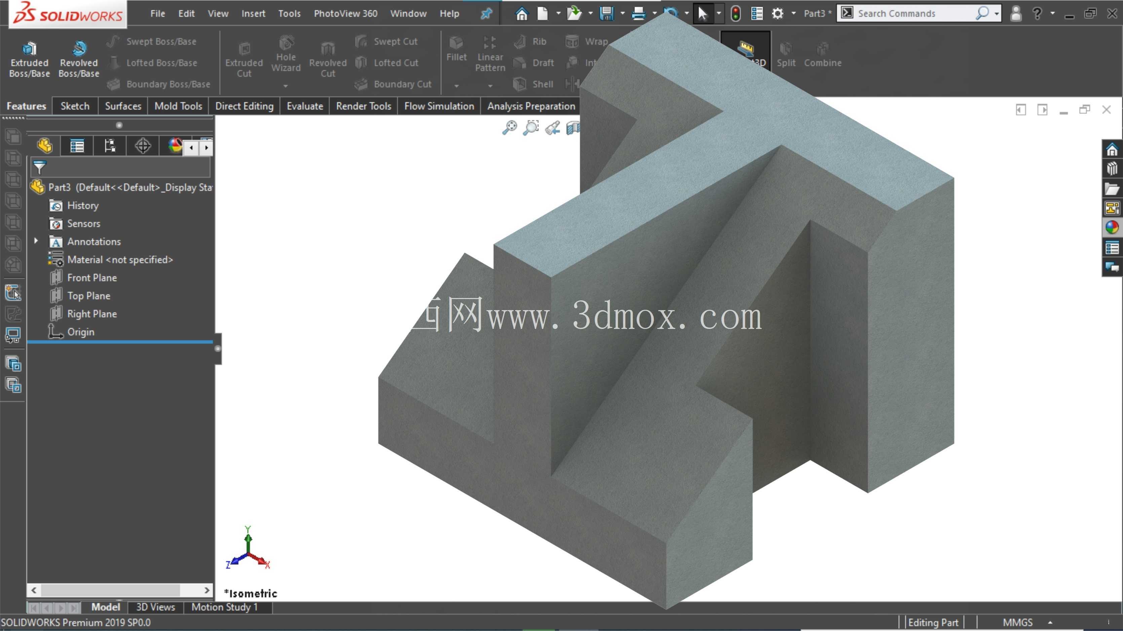Open the Appearances task pane tab
This screenshot has width=1123, height=631.
(x=1112, y=227)
